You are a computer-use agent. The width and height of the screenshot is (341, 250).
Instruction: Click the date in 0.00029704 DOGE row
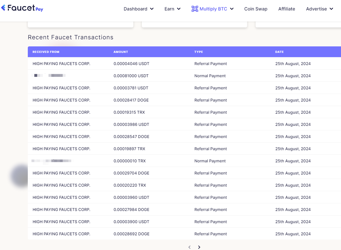tap(293, 173)
